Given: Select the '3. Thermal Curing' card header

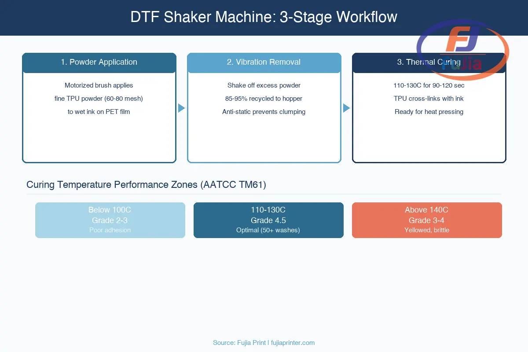Looking at the screenshot, I should click(x=429, y=62).
